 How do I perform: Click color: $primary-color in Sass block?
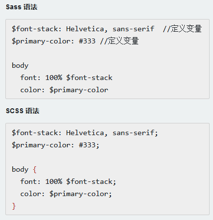(x=64, y=90)
